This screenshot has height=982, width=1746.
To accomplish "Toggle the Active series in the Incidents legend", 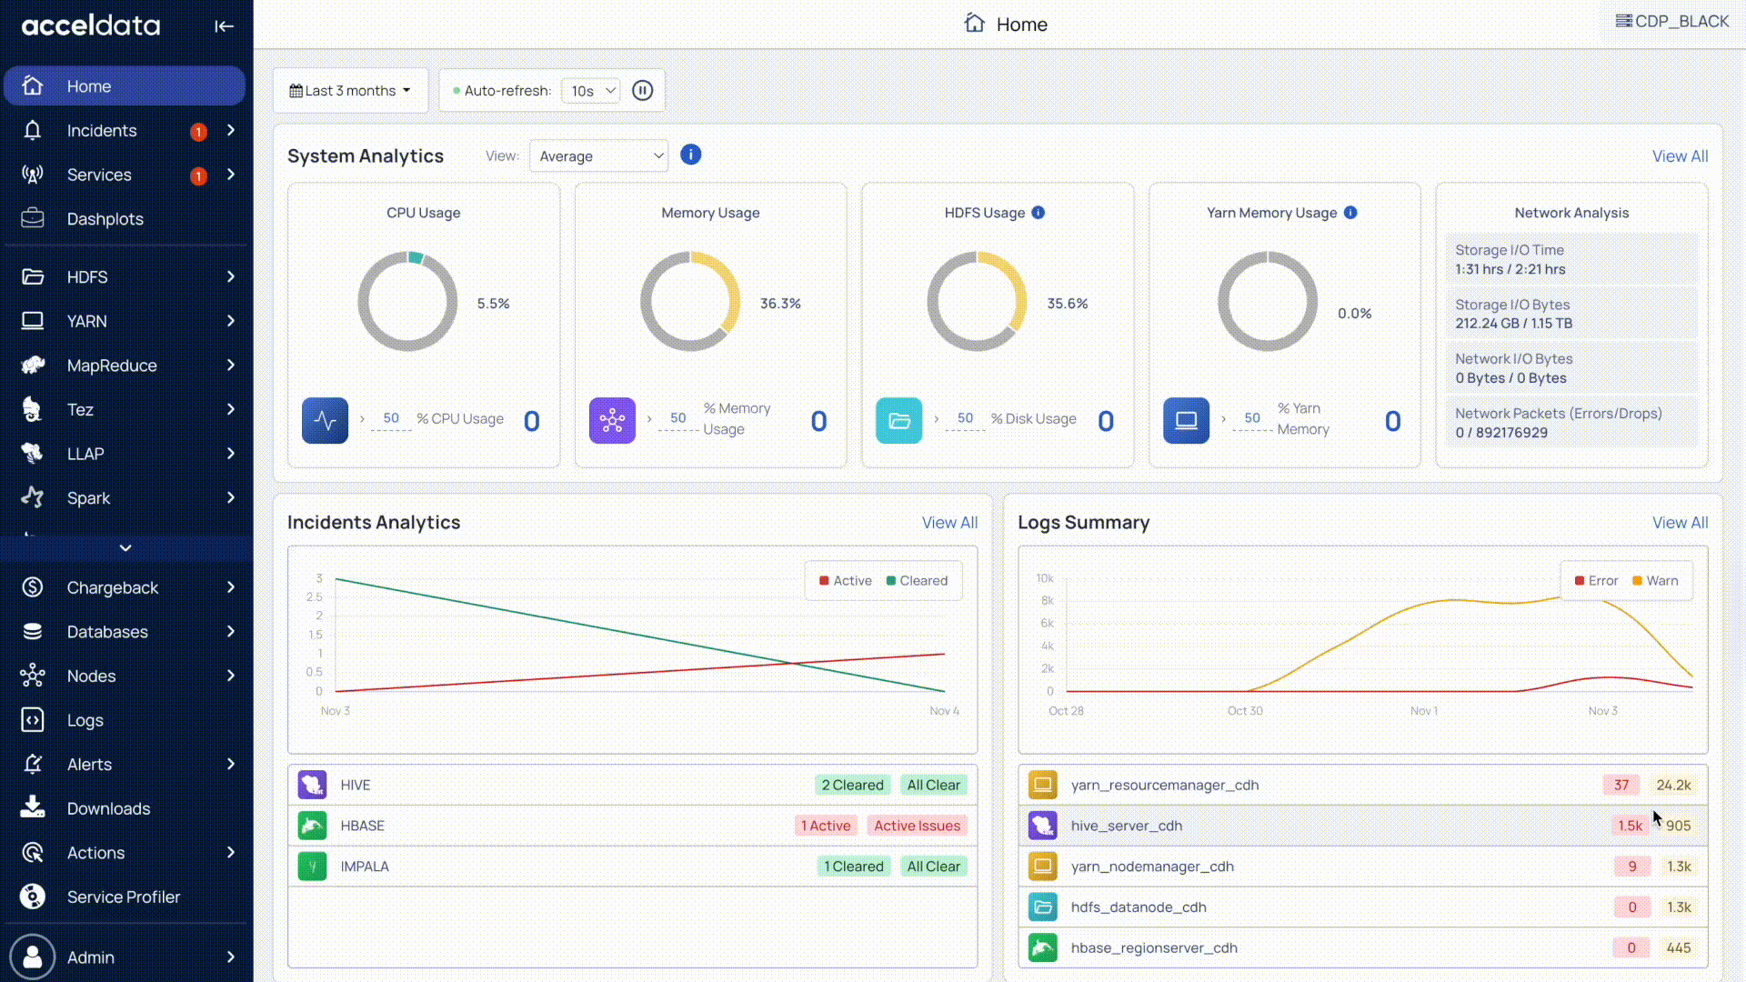I will point(845,581).
